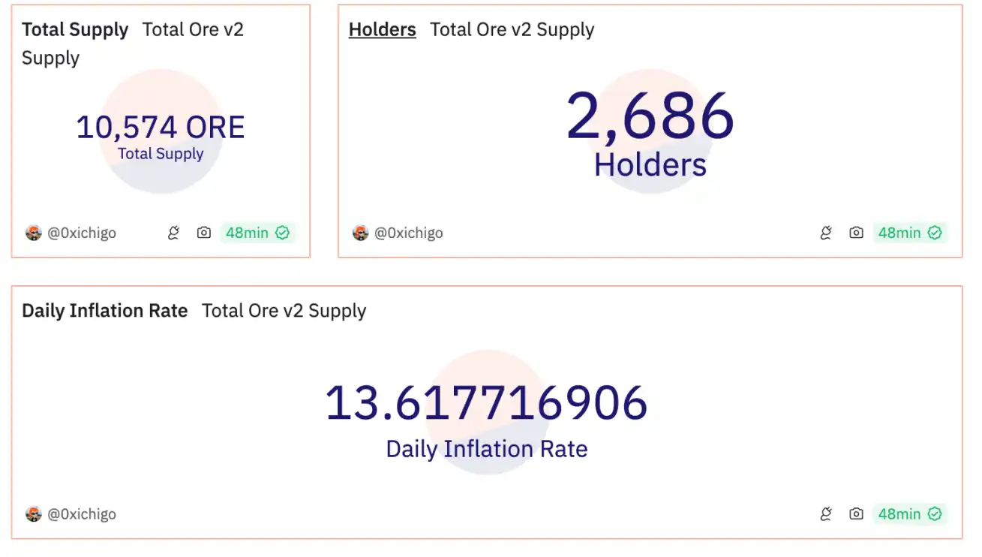Click the 48min refresh badge on Total Supply card
Viewport: 982px width, 557px height.
coord(257,233)
